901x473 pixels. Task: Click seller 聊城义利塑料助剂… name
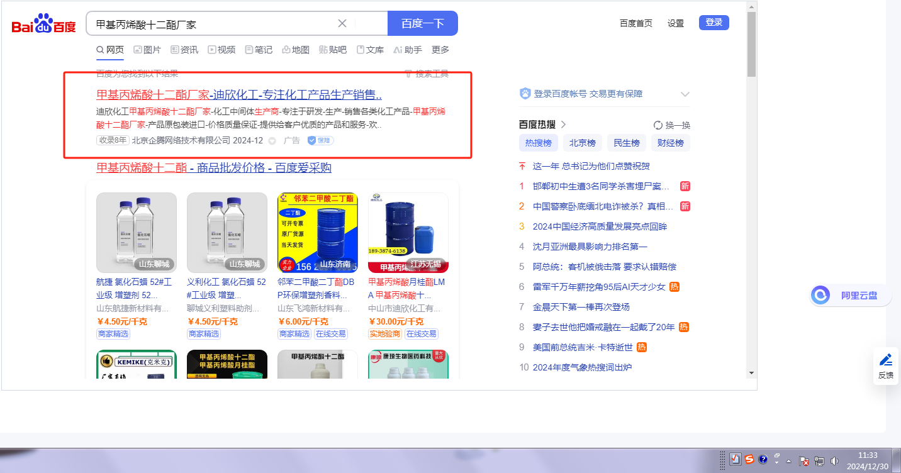[223, 309]
